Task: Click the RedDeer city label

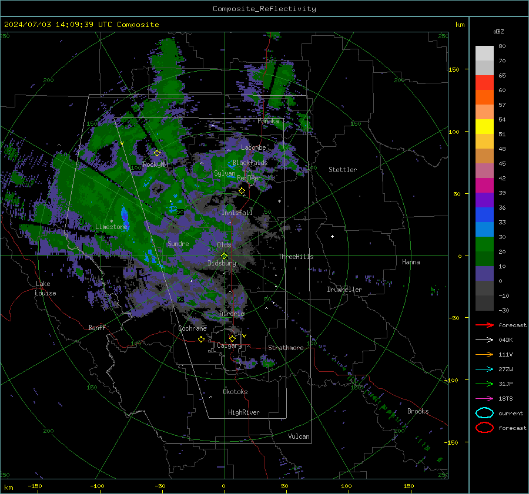Action: (x=249, y=178)
